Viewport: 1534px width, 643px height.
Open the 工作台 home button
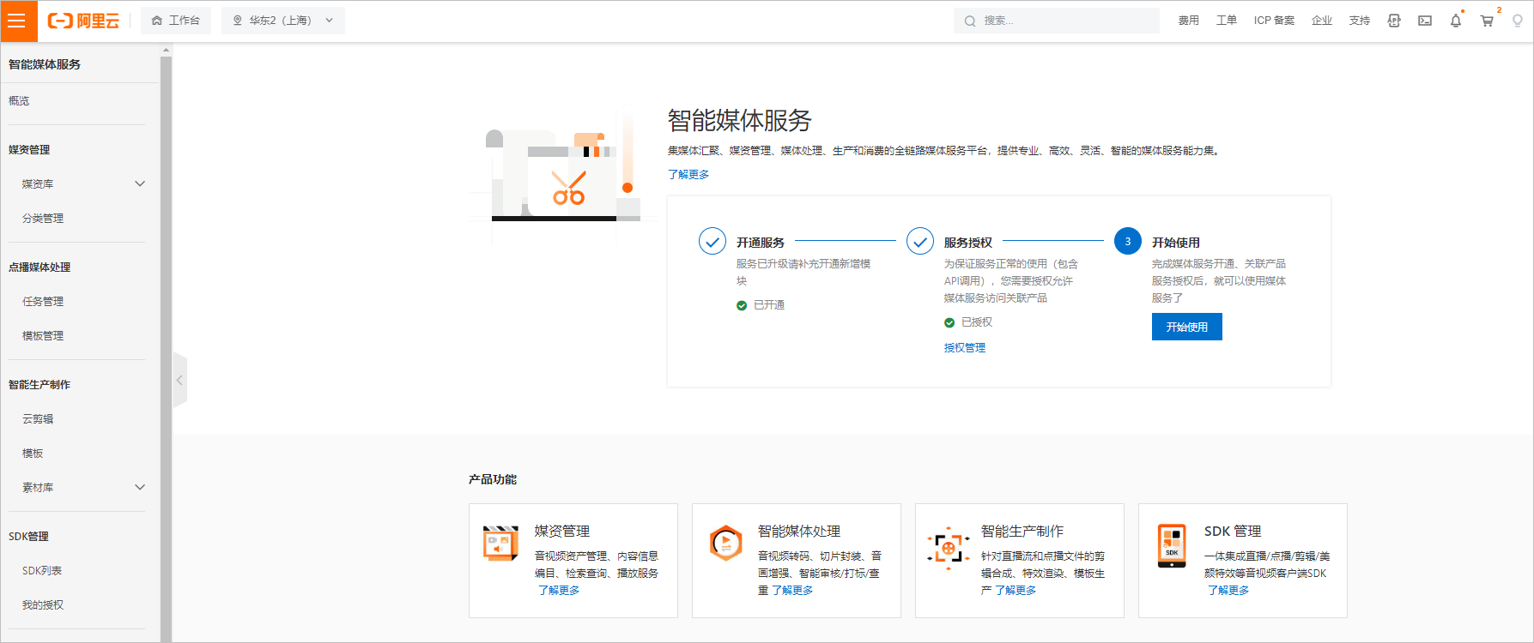(x=176, y=21)
